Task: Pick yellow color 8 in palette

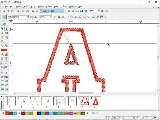Action: [35, 113]
